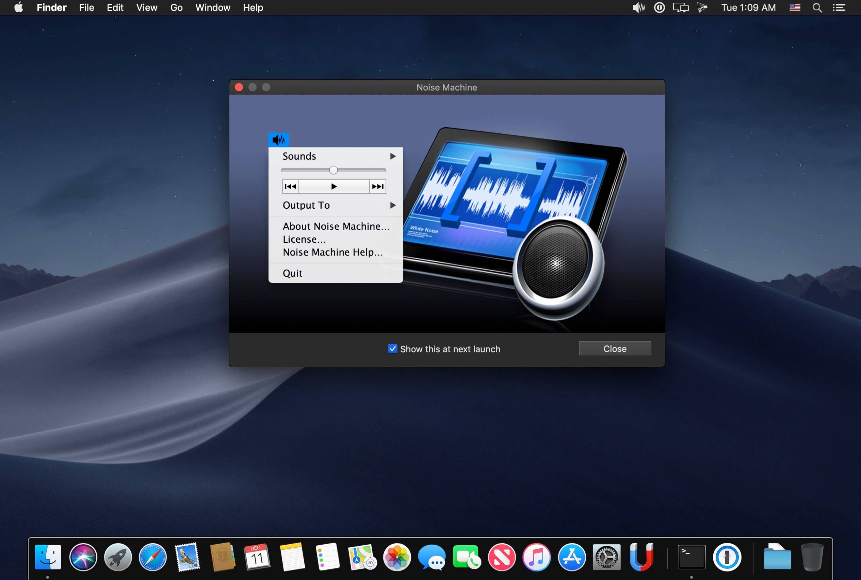Expand the Sounds submenu arrow
861x580 pixels.
(x=393, y=156)
